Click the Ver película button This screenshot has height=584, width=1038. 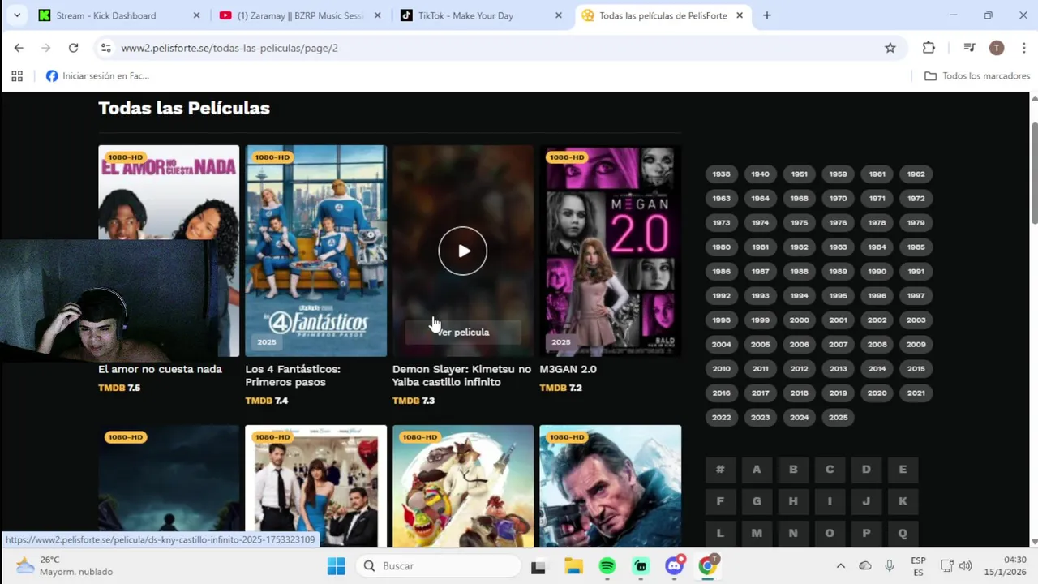tap(463, 332)
